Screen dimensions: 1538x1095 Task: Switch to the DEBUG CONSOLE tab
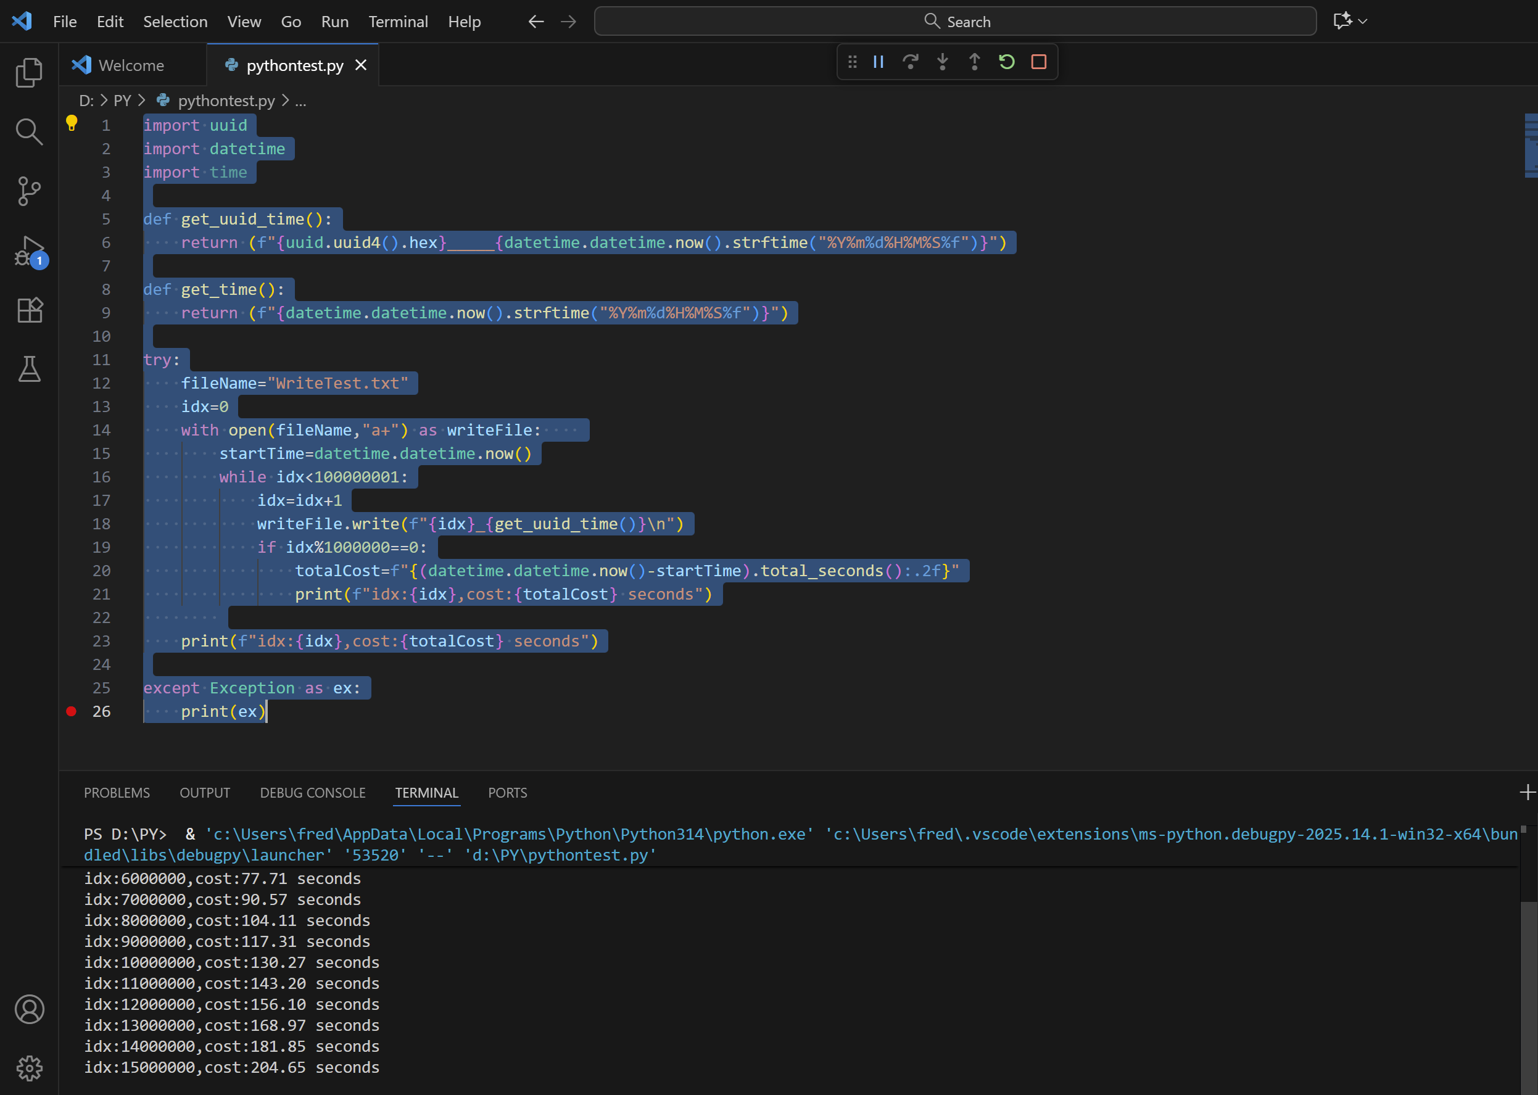312,793
